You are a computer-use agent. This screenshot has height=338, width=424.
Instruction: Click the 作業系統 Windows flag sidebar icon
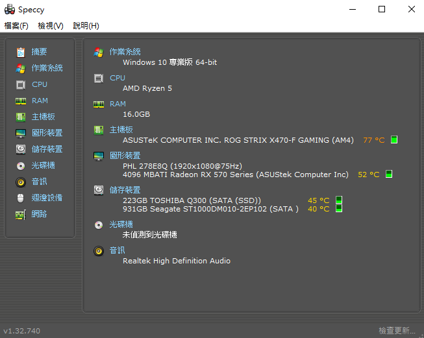(x=21, y=68)
